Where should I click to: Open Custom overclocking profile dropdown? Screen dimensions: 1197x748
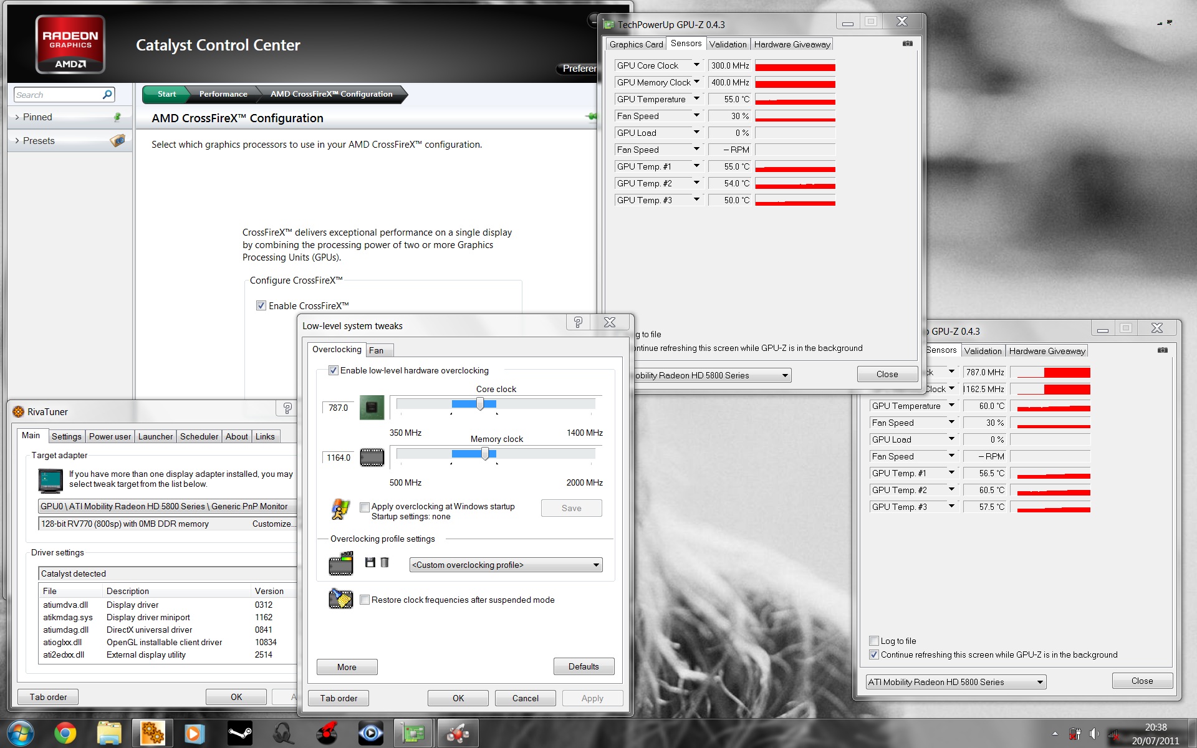coord(506,565)
